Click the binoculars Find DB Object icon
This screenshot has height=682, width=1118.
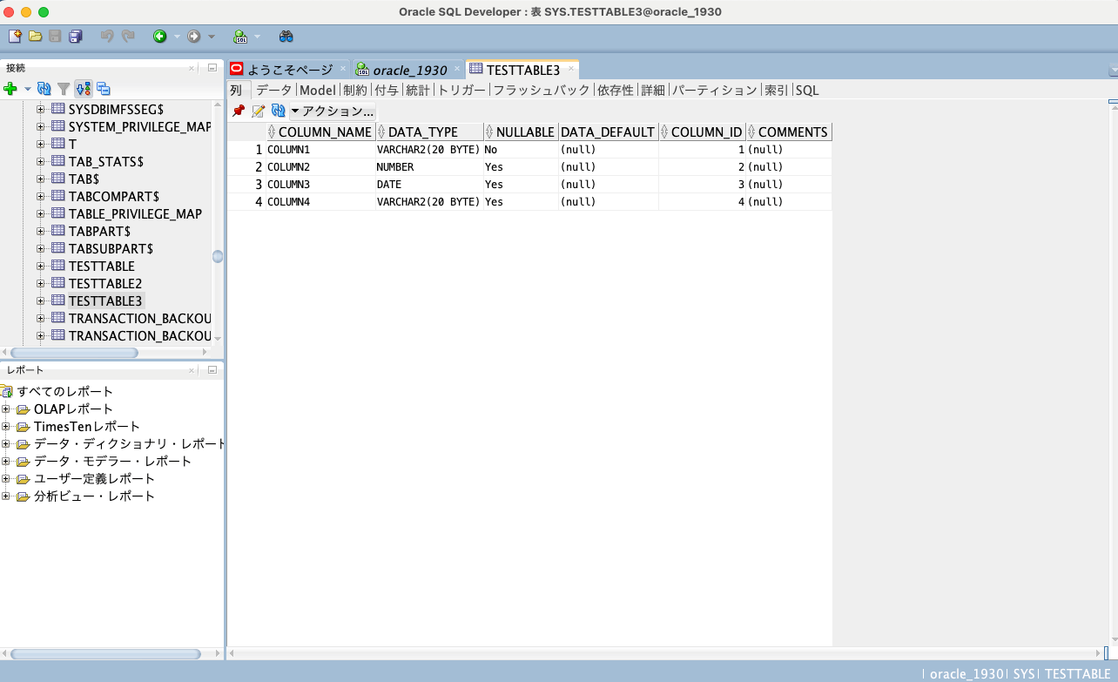point(286,37)
